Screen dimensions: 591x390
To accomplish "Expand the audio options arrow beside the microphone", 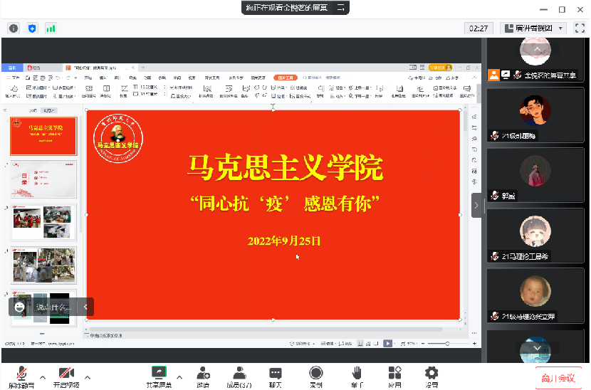I will 43,376.
